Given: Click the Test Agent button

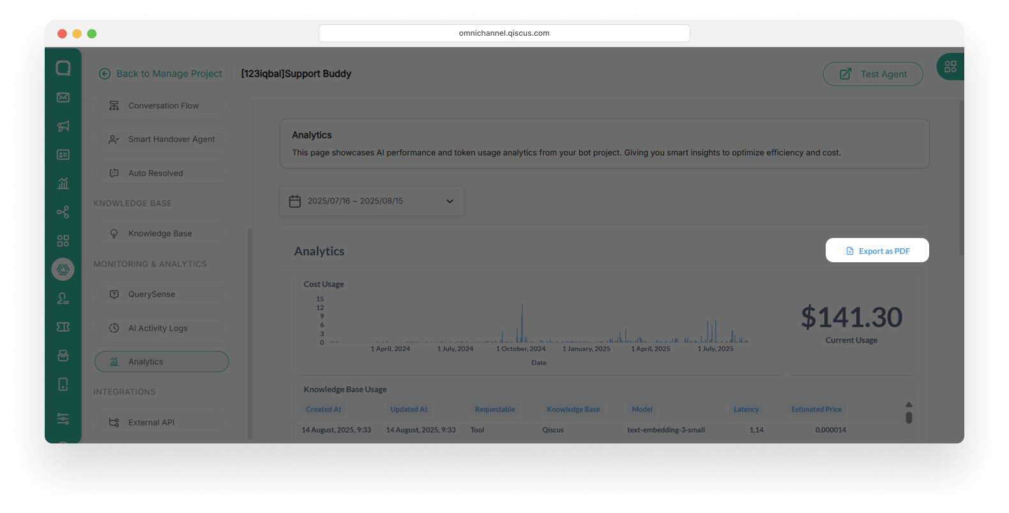Looking at the screenshot, I should 872,74.
